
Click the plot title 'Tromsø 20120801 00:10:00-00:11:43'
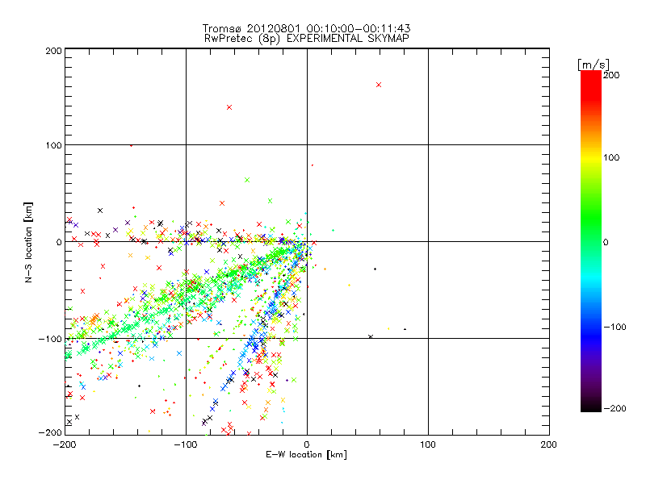pos(307,28)
